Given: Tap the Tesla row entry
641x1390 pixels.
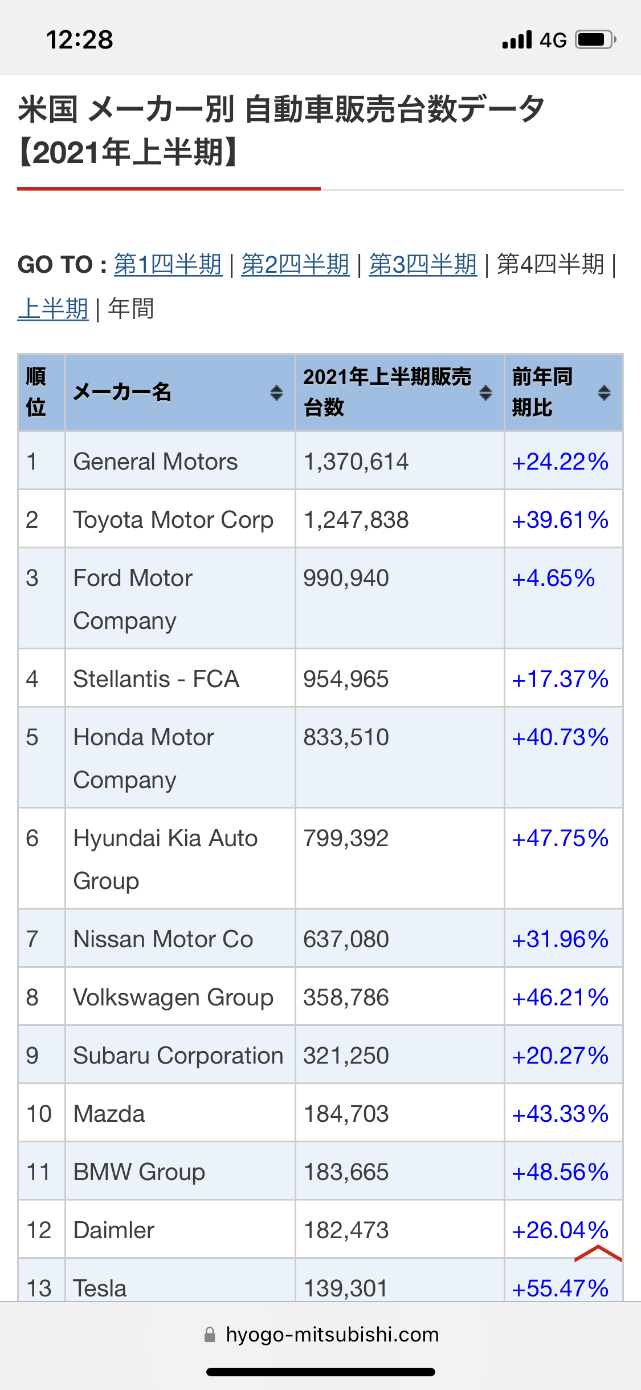Looking at the screenshot, I should (x=100, y=1287).
